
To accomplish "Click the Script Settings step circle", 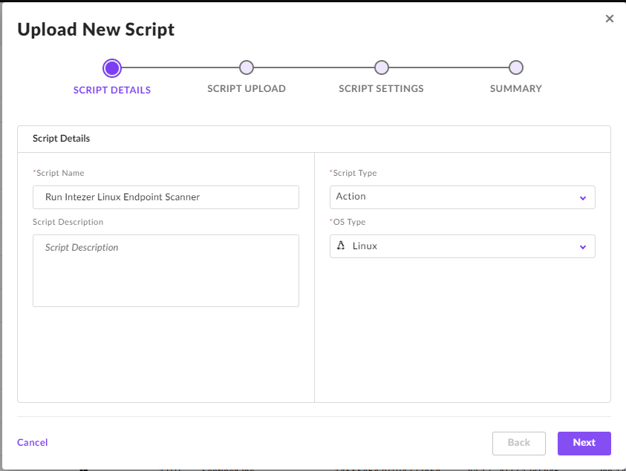I will pyautogui.click(x=381, y=68).
